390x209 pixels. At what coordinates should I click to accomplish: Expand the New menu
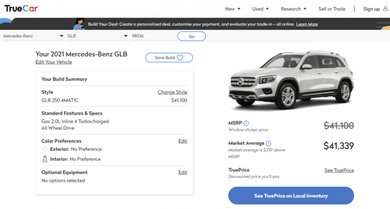[232, 9]
